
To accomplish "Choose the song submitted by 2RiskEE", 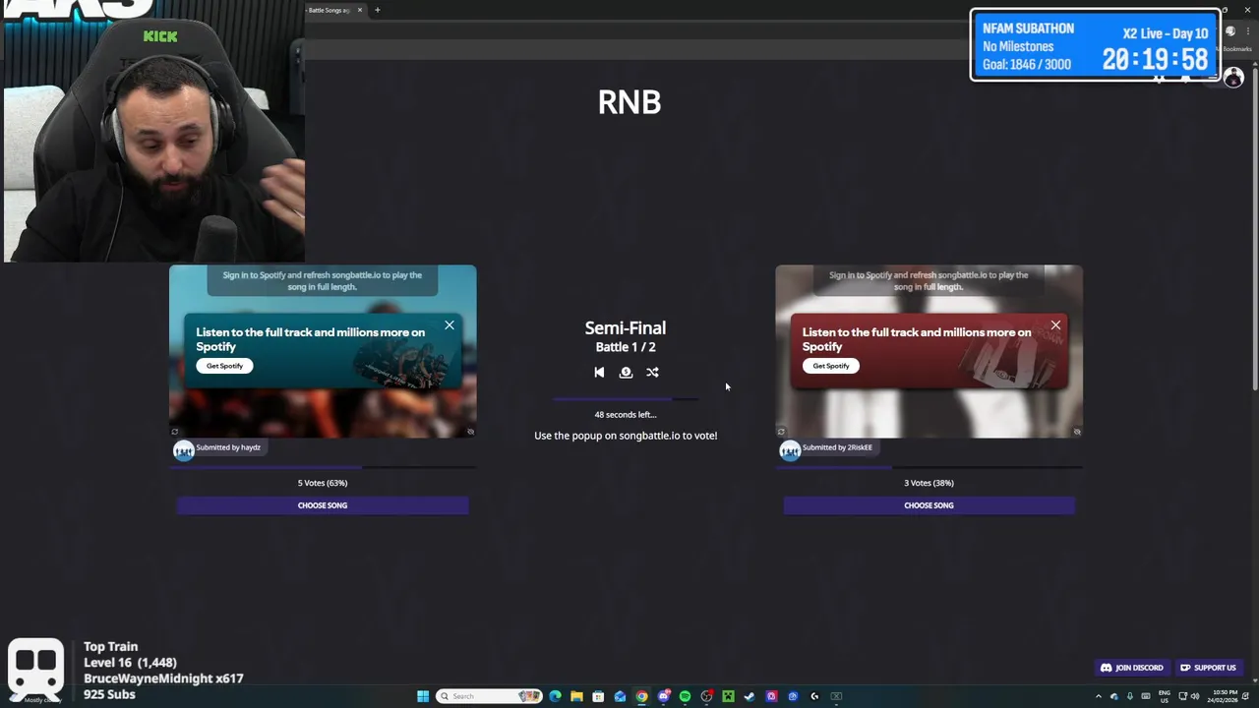I will pos(929,505).
